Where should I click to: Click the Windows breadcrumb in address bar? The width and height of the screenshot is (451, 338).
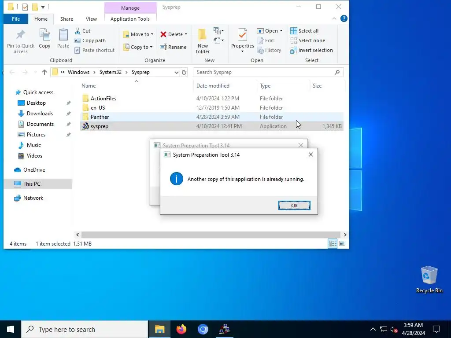coord(78,72)
